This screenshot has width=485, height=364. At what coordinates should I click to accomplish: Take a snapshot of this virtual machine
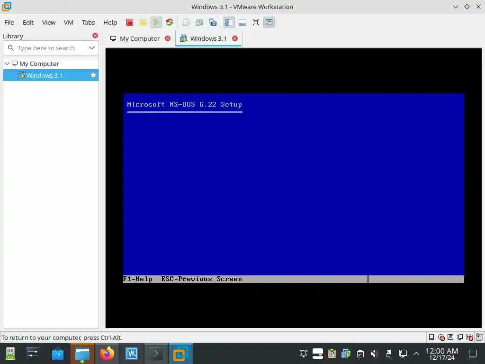[x=186, y=22]
